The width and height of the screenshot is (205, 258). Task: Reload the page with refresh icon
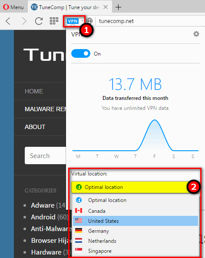click(39, 21)
